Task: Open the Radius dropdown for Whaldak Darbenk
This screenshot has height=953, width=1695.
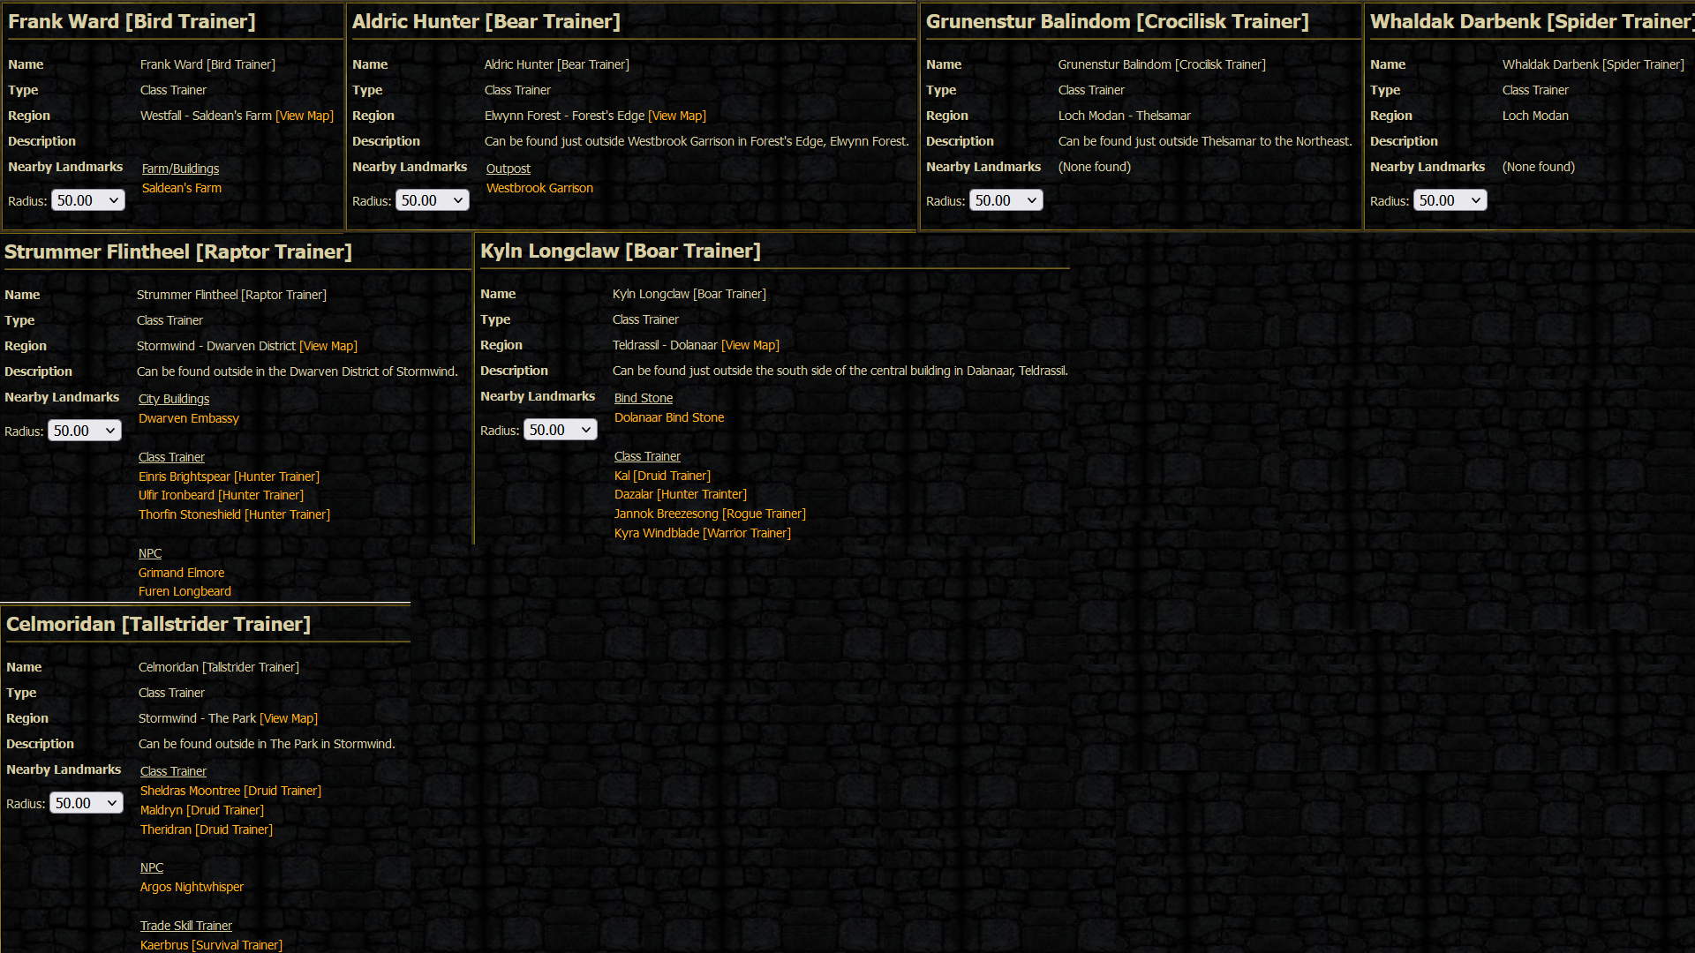Action: pos(1449,199)
